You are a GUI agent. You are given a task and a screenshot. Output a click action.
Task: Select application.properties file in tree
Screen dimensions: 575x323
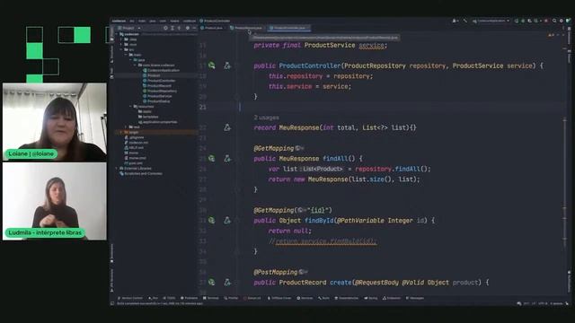pyautogui.click(x=158, y=122)
